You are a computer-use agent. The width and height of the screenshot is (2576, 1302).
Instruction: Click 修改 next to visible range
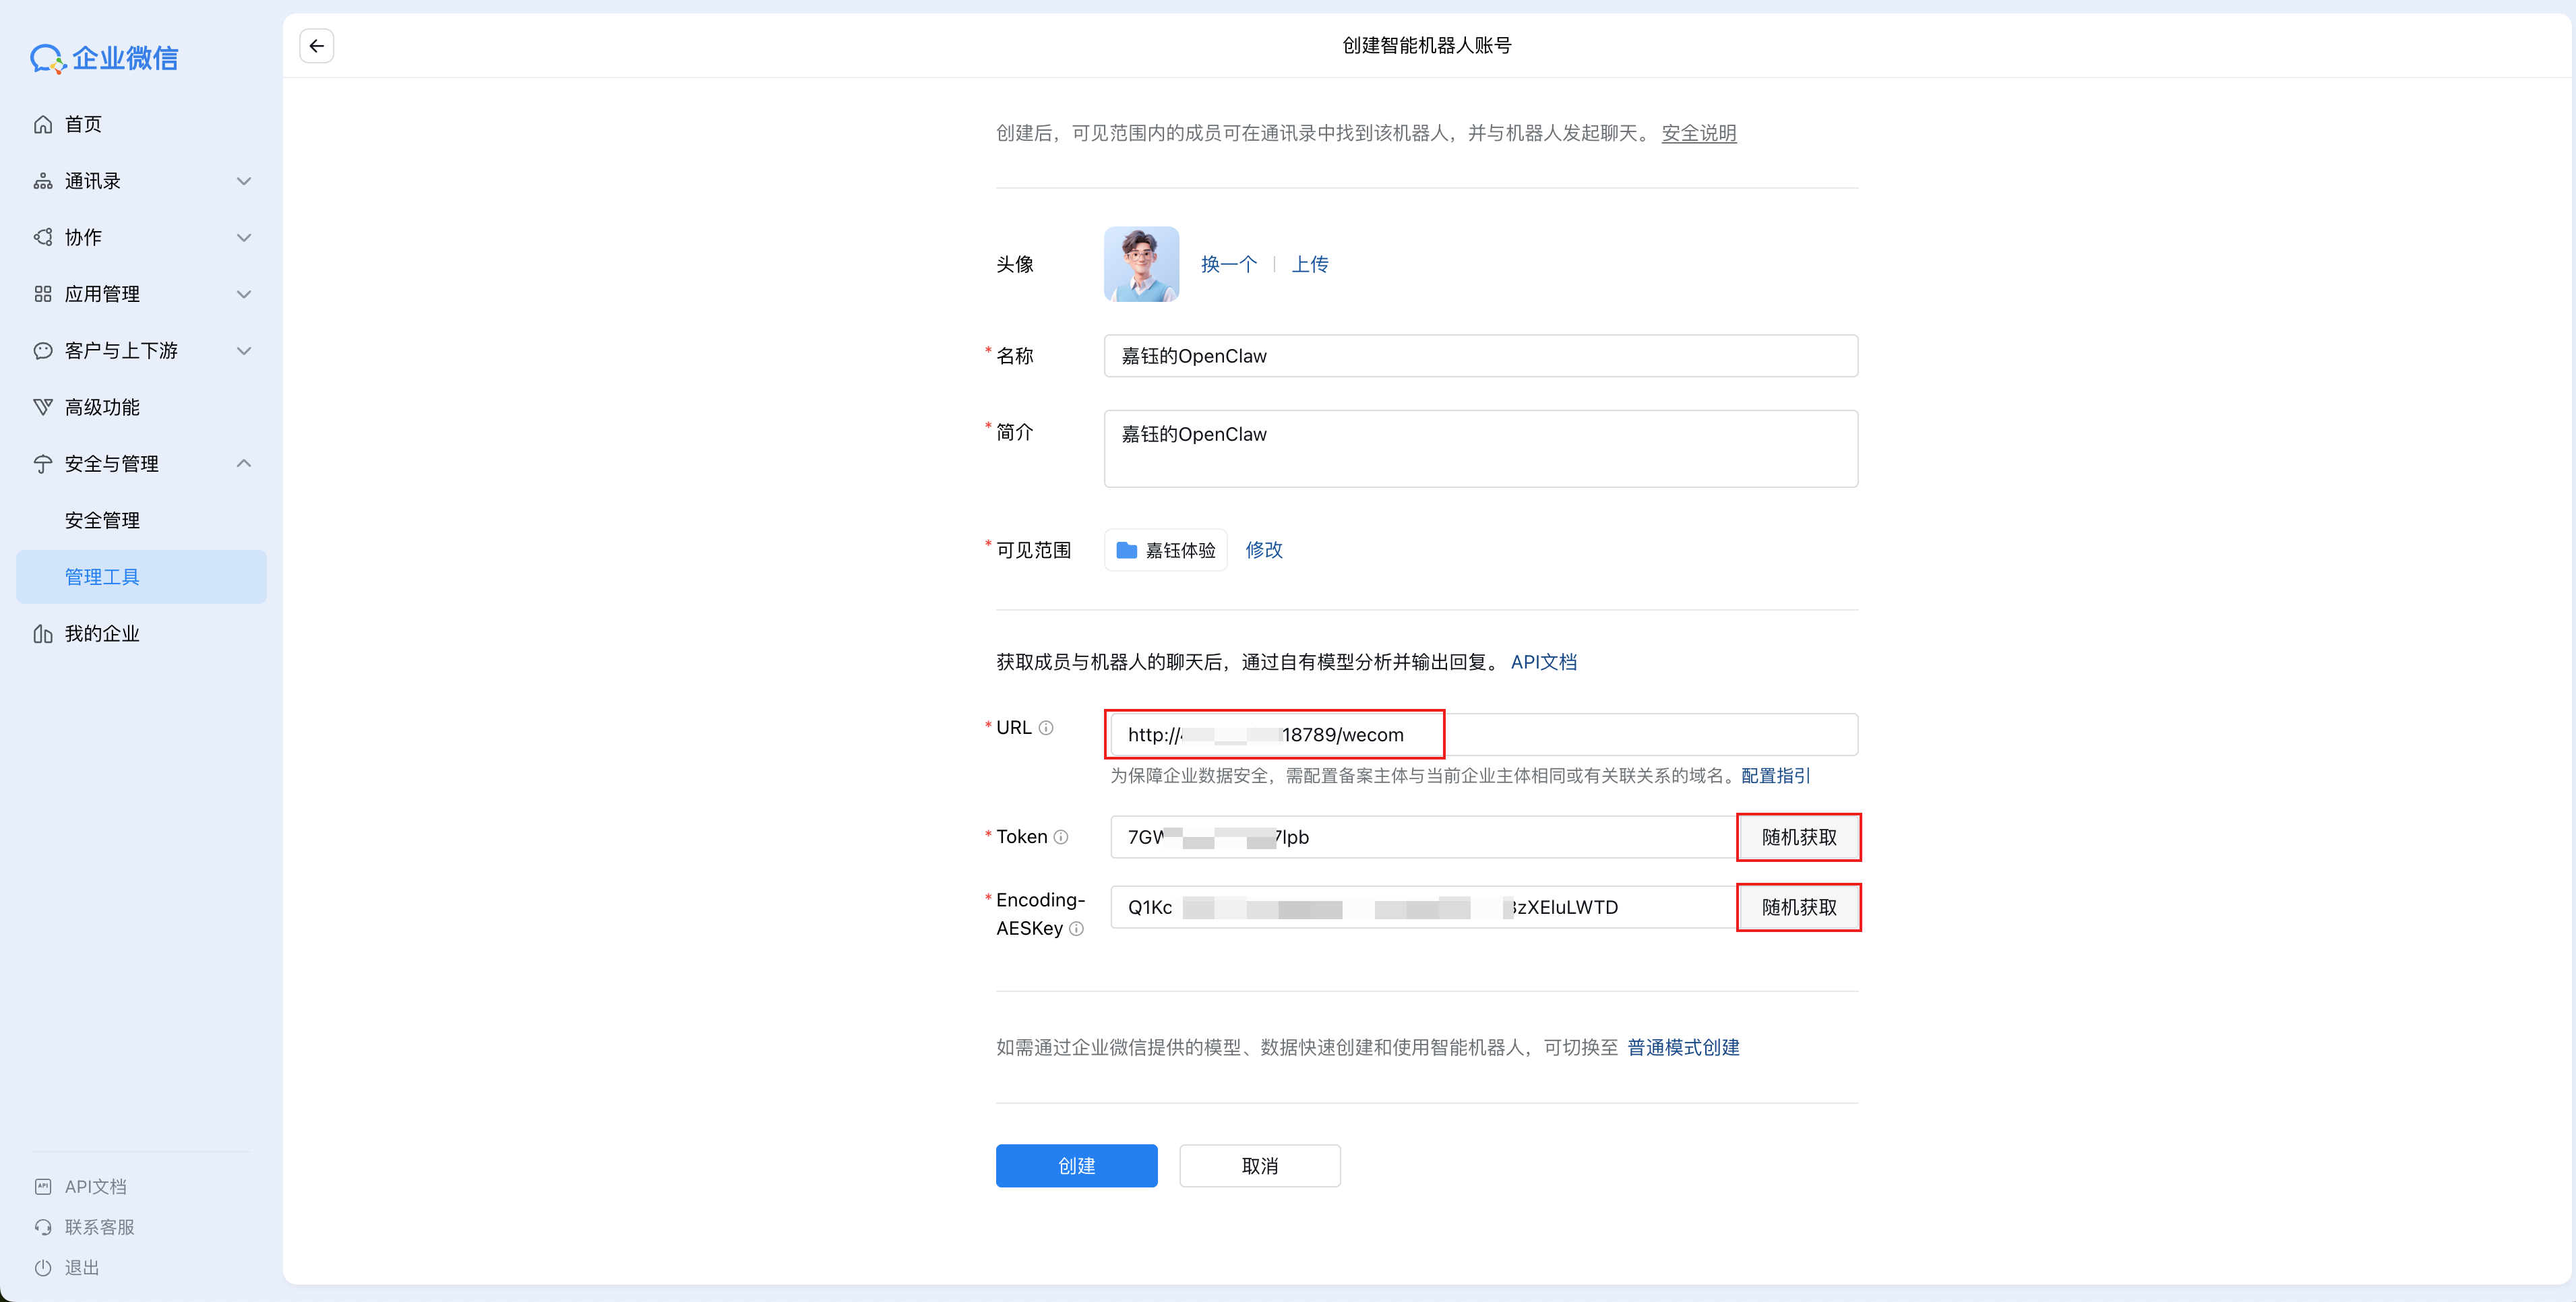click(x=1263, y=550)
